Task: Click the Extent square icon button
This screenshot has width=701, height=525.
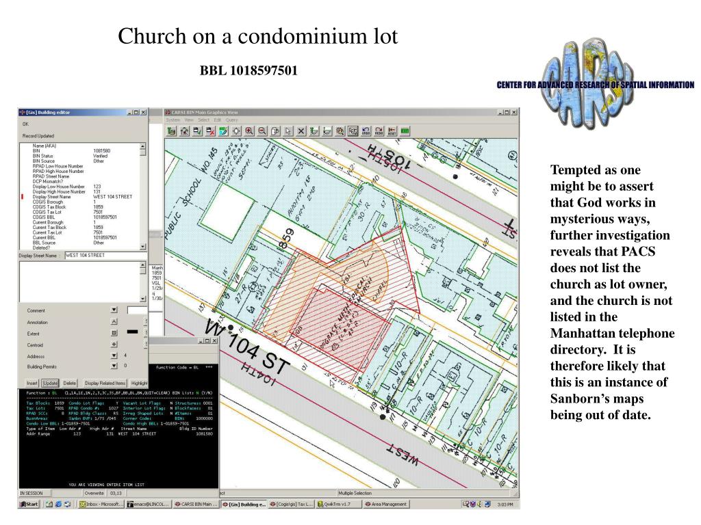Action: point(114,333)
